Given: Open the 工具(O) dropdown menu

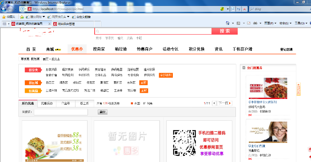Looking at the screenshot, I should click(x=301, y=23).
